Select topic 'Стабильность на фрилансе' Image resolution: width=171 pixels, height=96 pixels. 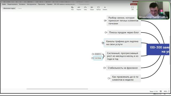(123, 68)
